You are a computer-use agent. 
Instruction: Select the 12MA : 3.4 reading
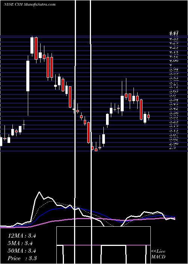(22, 236)
